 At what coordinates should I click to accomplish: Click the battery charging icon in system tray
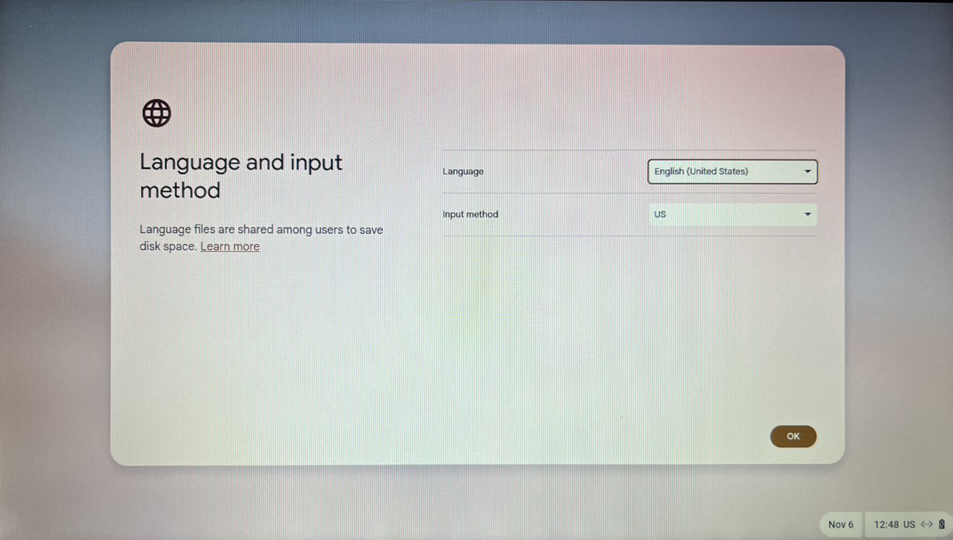(942, 525)
